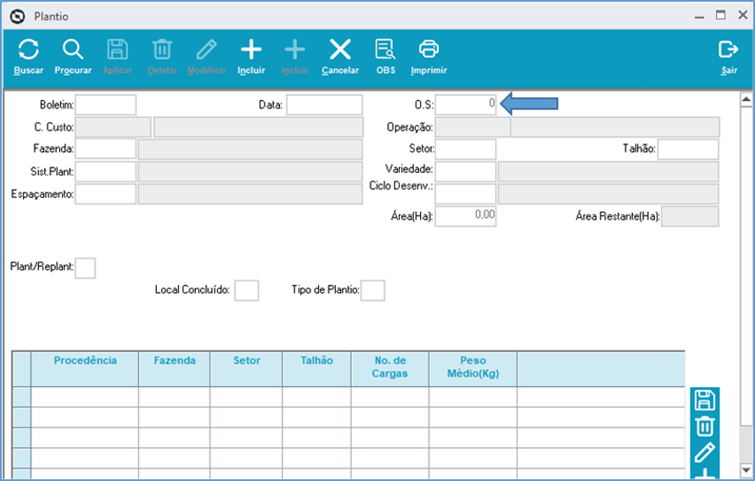Click the Local Concluído box

coord(247,291)
